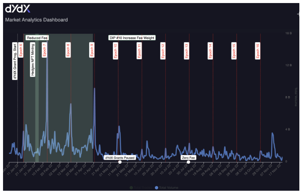302x193 pixels.
Task: Click the dYdX Grants Paused marker dot
Action: click(120, 162)
